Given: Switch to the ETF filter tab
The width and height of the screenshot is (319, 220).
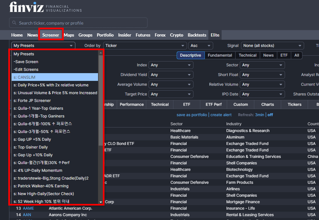Looking at the screenshot, I should (x=284, y=55).
